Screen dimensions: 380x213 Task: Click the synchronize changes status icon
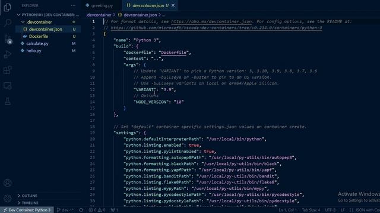(81, 210)
